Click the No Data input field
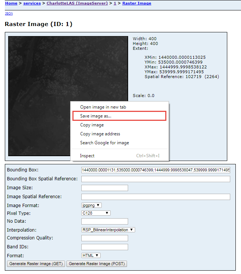Image resolution: width=241 pixels, height=274 pixels. (104, 221)
